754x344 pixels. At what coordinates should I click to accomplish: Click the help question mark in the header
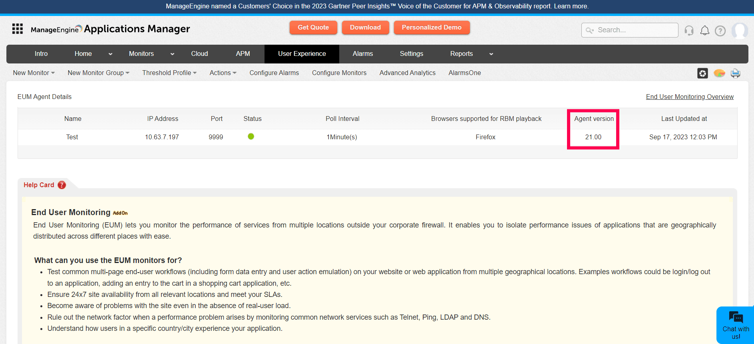(720, 31)
